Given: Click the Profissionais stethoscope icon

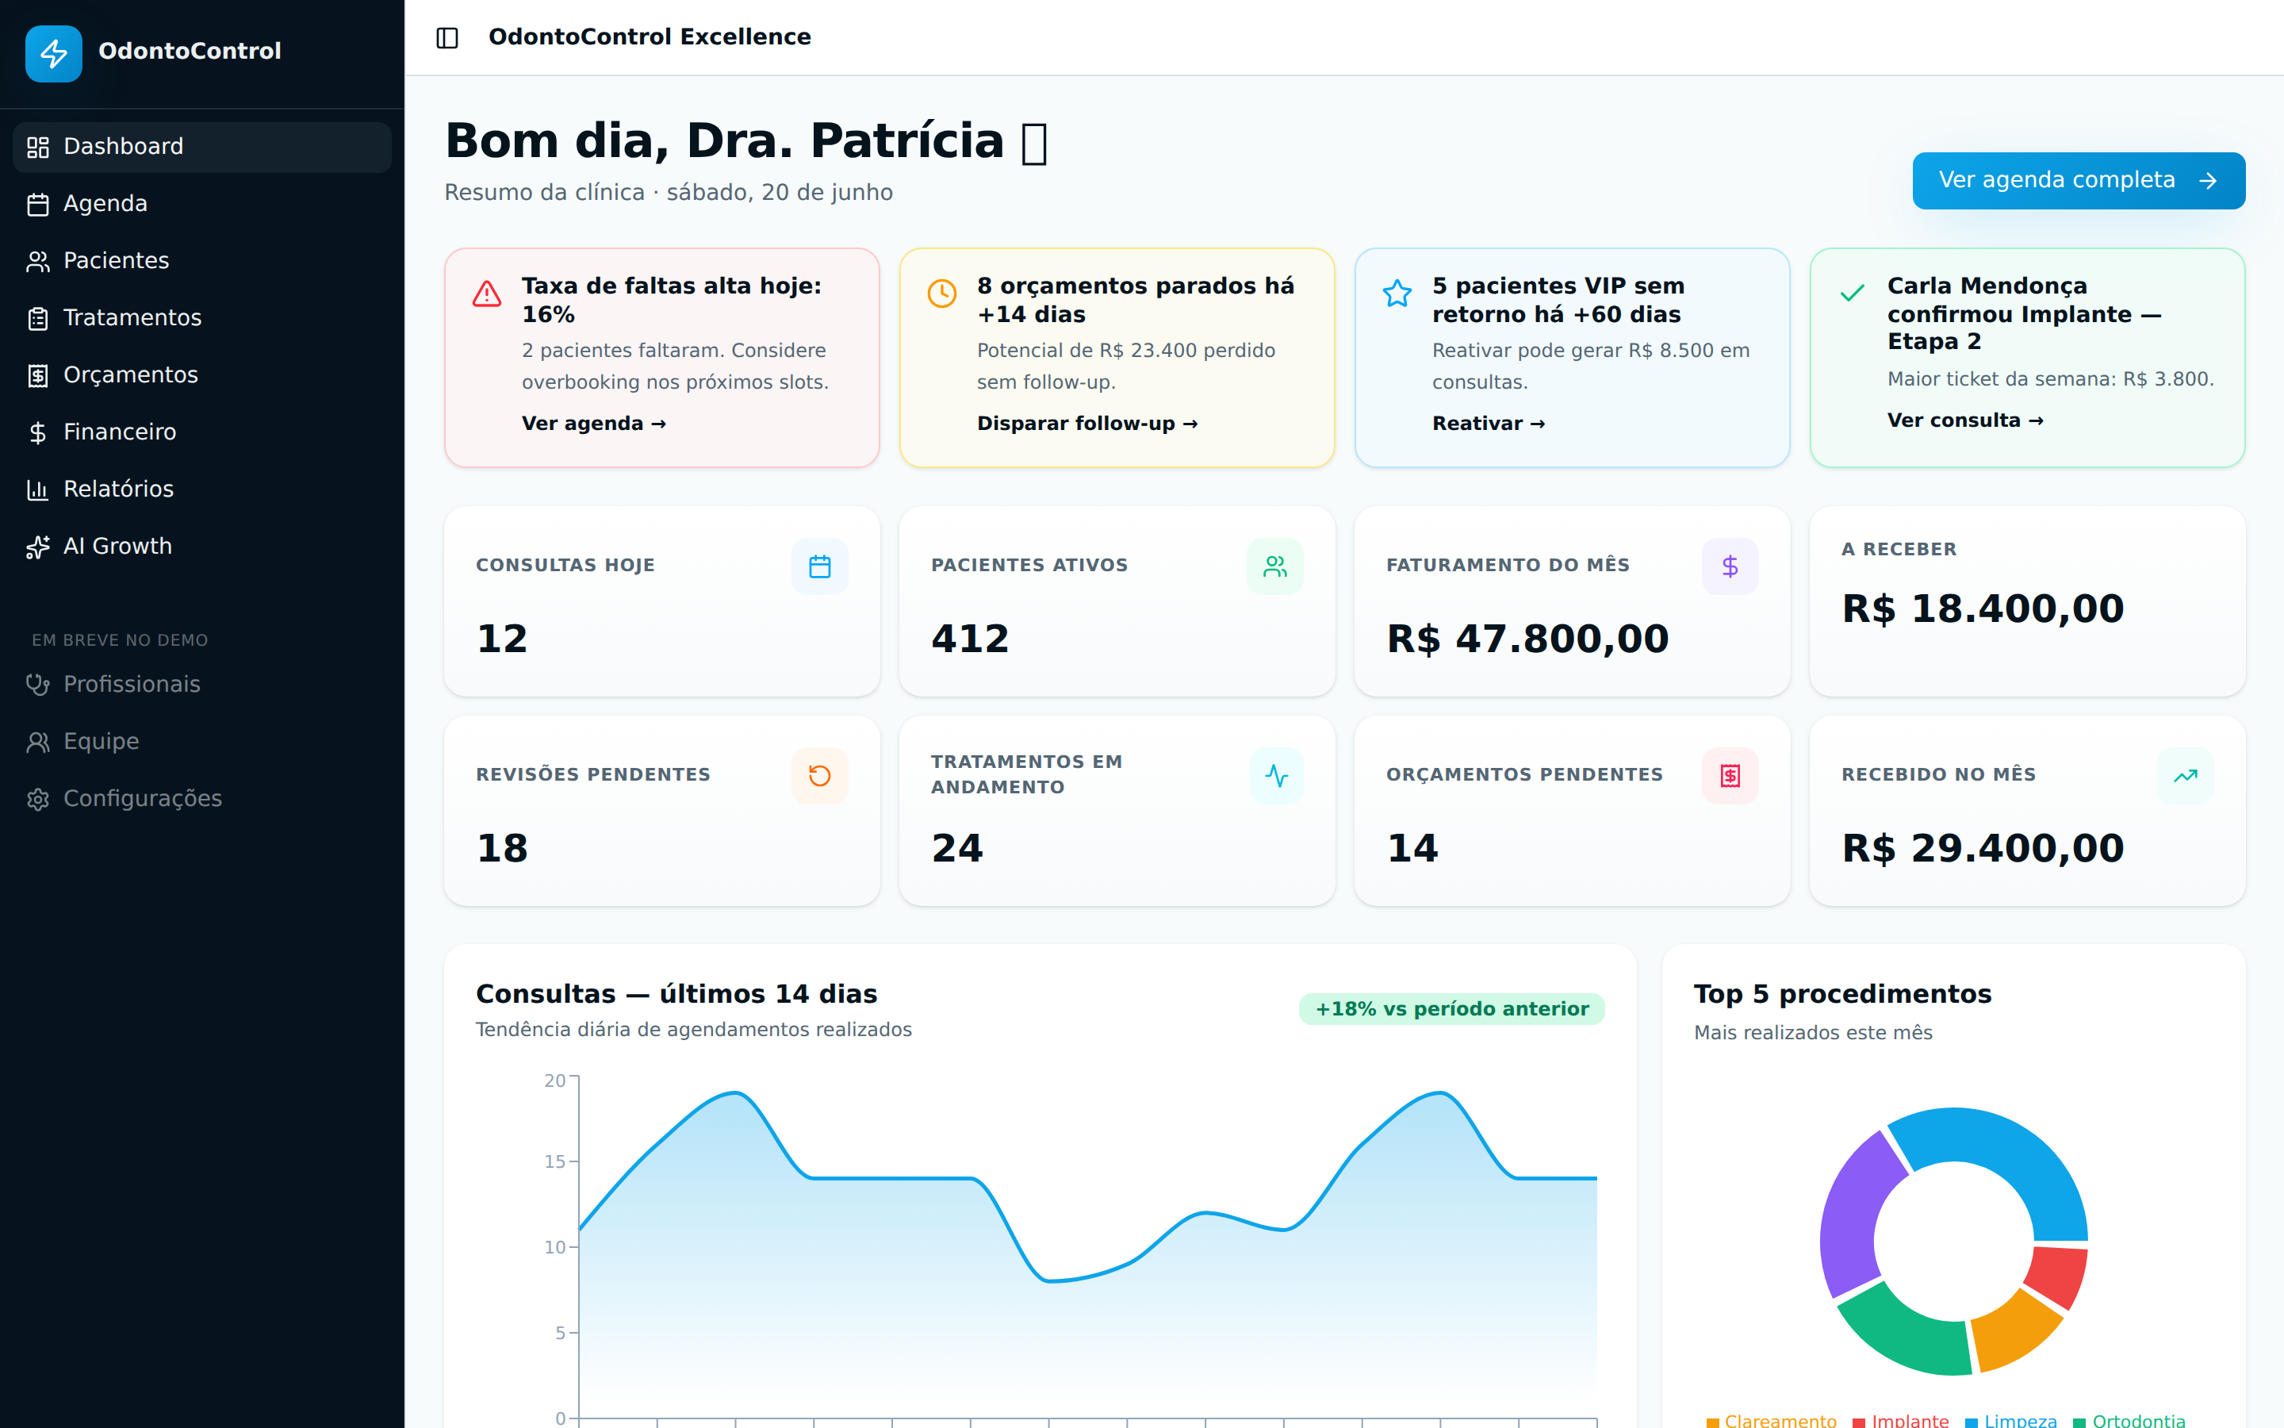Looking at the screenshot, I should (x=38, y=685).
